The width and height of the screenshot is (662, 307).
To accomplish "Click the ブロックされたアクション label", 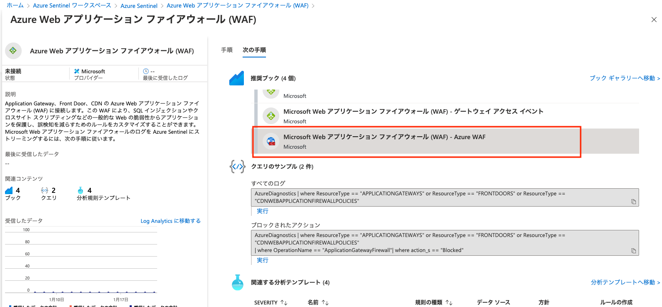I will coord(286,225).
